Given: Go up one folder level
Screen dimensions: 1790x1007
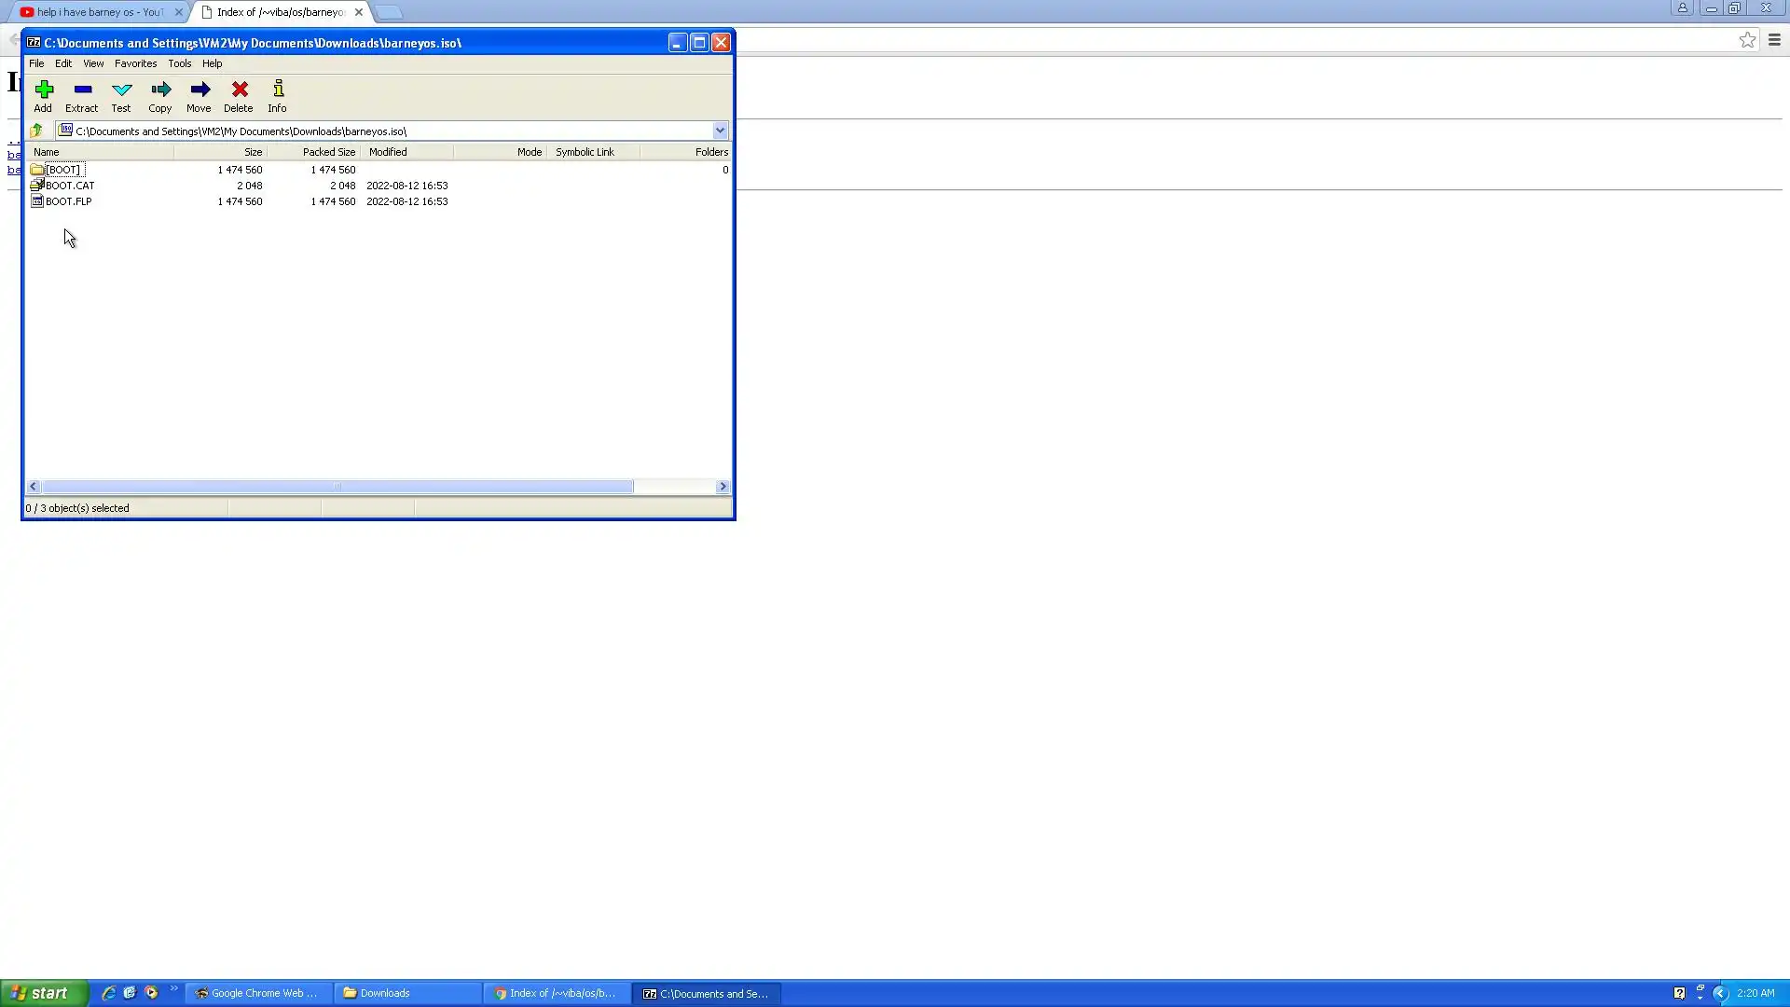Looking at the screenshot, I should click(x=36, y=131).
